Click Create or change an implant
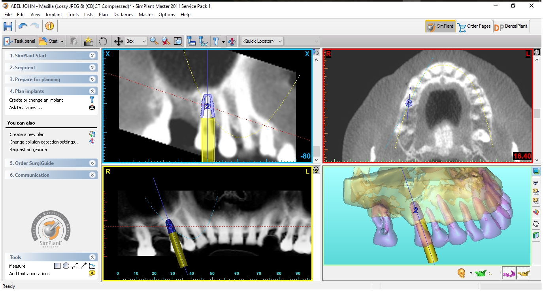 pyautogui.click(x=36, y=100)
